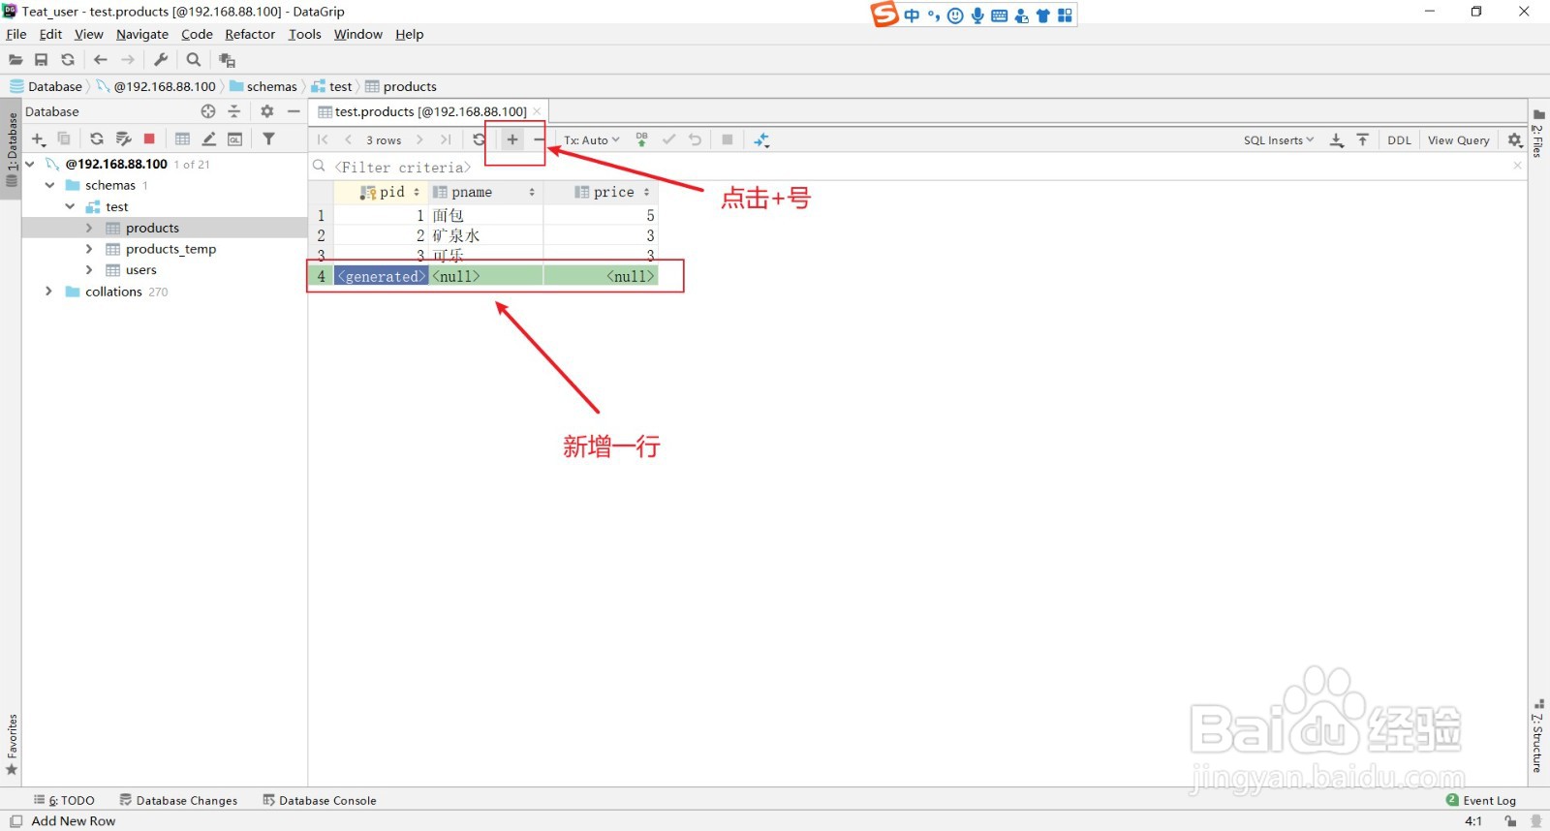1550x831 pixels.
Task: Click the Save All icon in main toolbar
Action: [x=42, y=60]
